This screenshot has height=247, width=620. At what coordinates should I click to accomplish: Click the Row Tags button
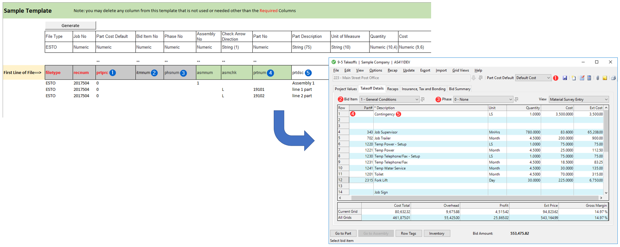pos(408,233)
